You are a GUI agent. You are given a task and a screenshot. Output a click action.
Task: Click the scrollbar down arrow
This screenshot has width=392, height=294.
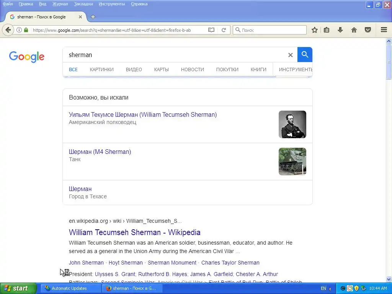(389, 279)
